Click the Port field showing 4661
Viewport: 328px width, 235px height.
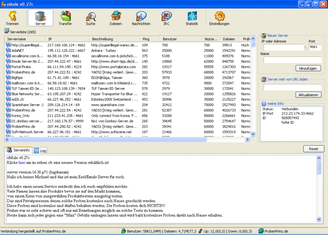point(314,47)
